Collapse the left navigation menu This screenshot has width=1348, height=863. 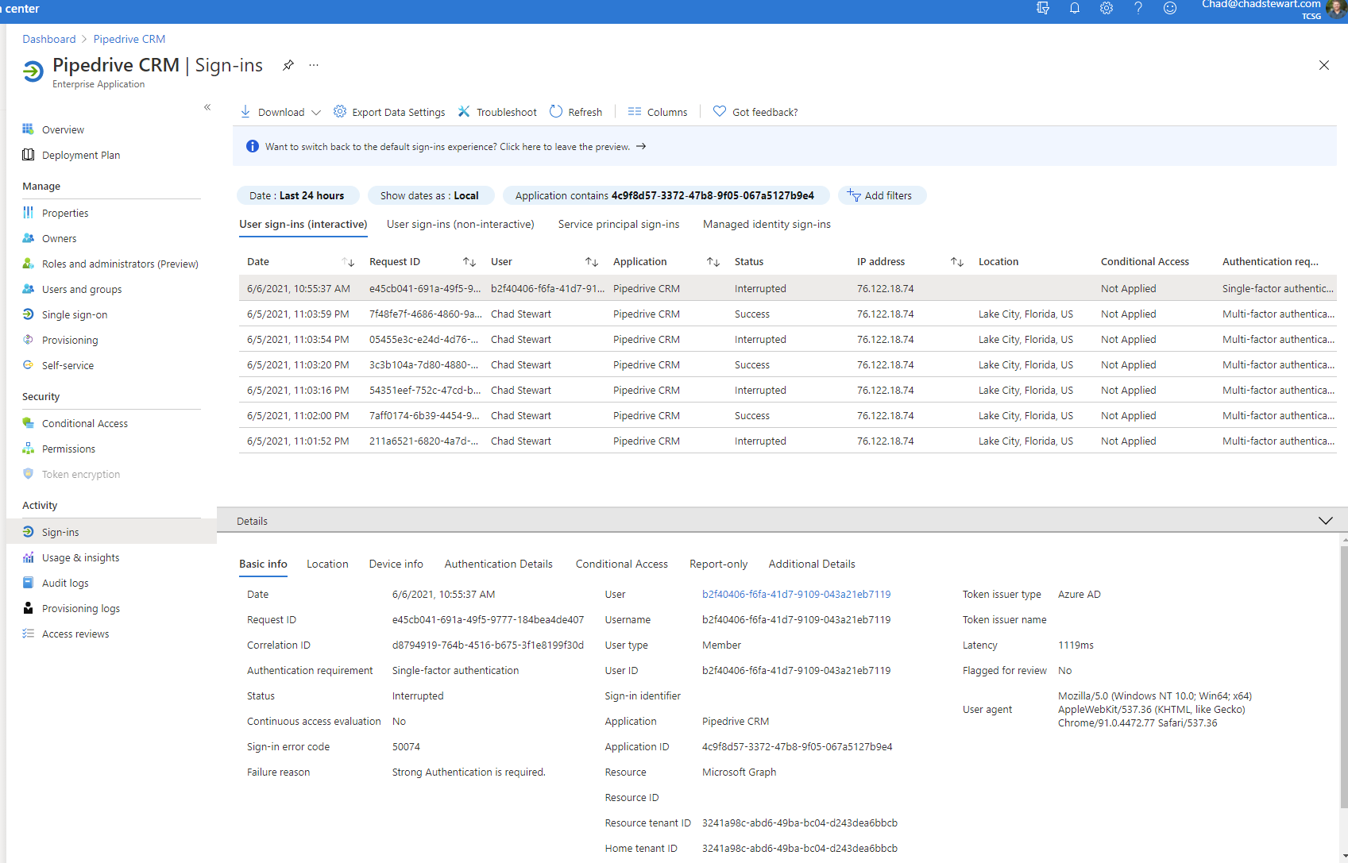[207, 107]
